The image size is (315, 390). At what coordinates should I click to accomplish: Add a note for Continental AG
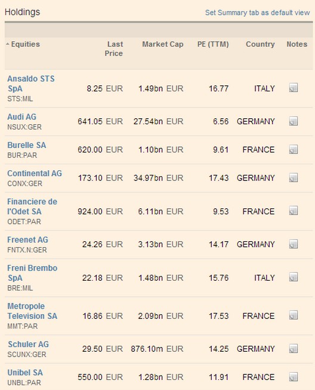point(294,177)
